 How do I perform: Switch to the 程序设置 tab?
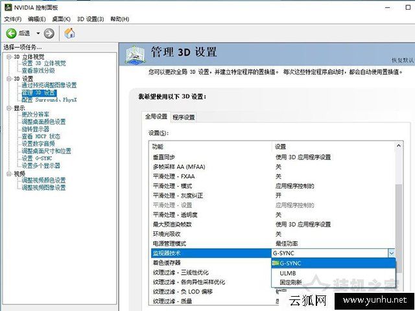point(184,117)
